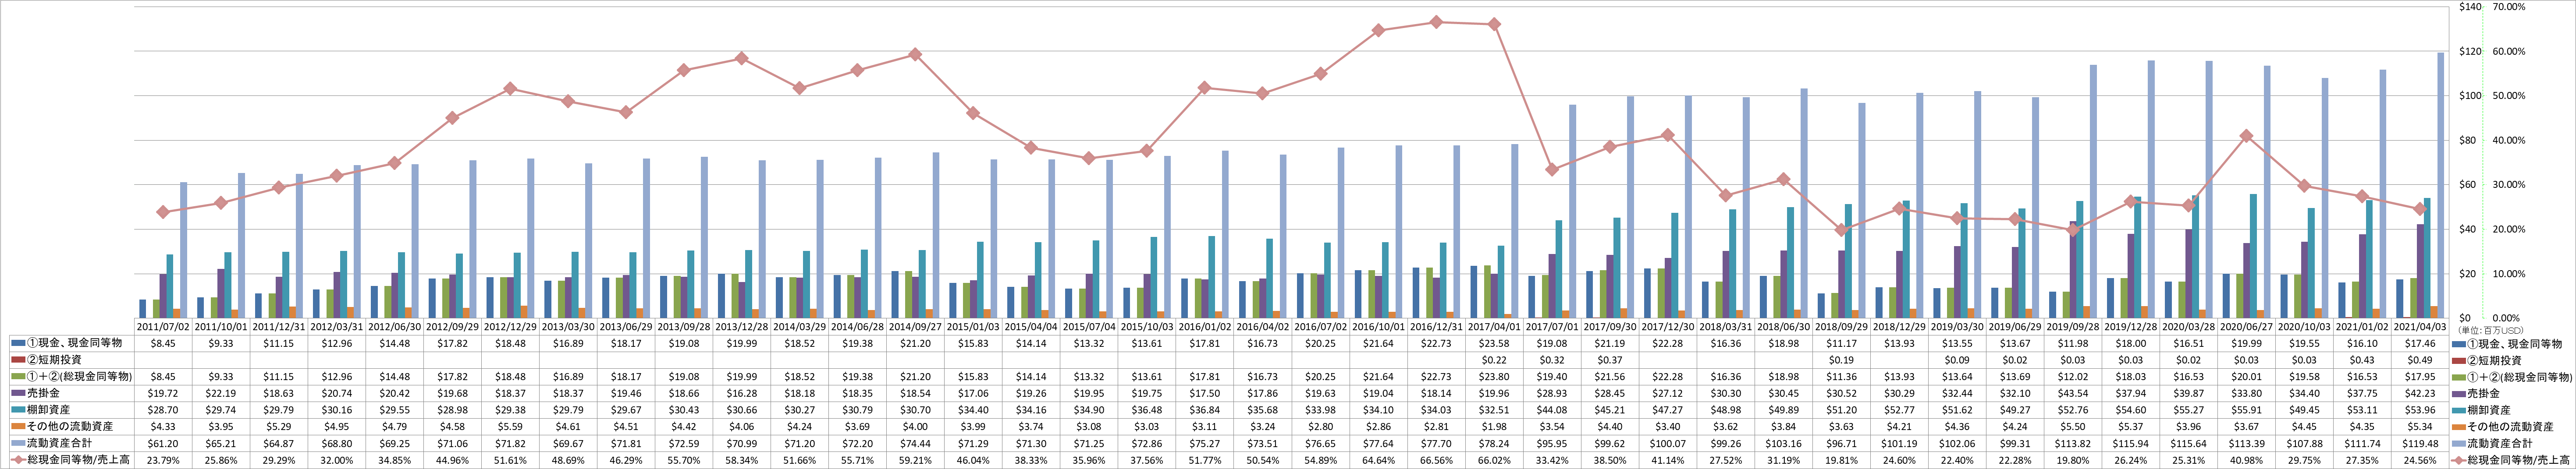Image resolution: width=2576 pixels, height=469 pixels.
Task: Select the $53.96 inventory cell
Action: pyautogui.click(x=2420, y=410)
